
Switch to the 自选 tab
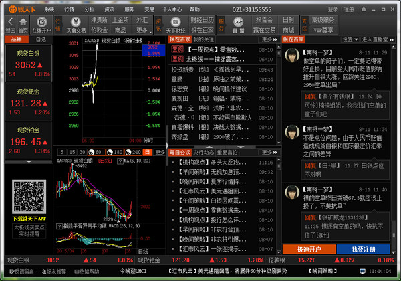pyautogui.click(x=41, y=39)
